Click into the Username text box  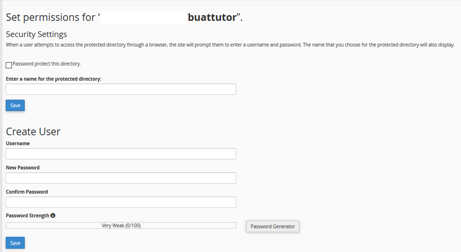click(x=121, y=154)
